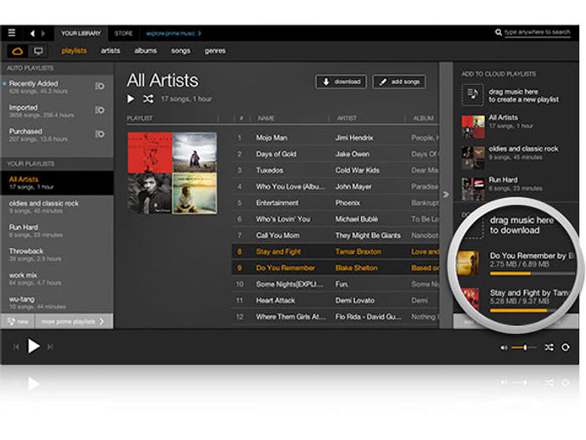Click the search text field
The height and width of the screenshot is (440, 586).
pos(538,32)
